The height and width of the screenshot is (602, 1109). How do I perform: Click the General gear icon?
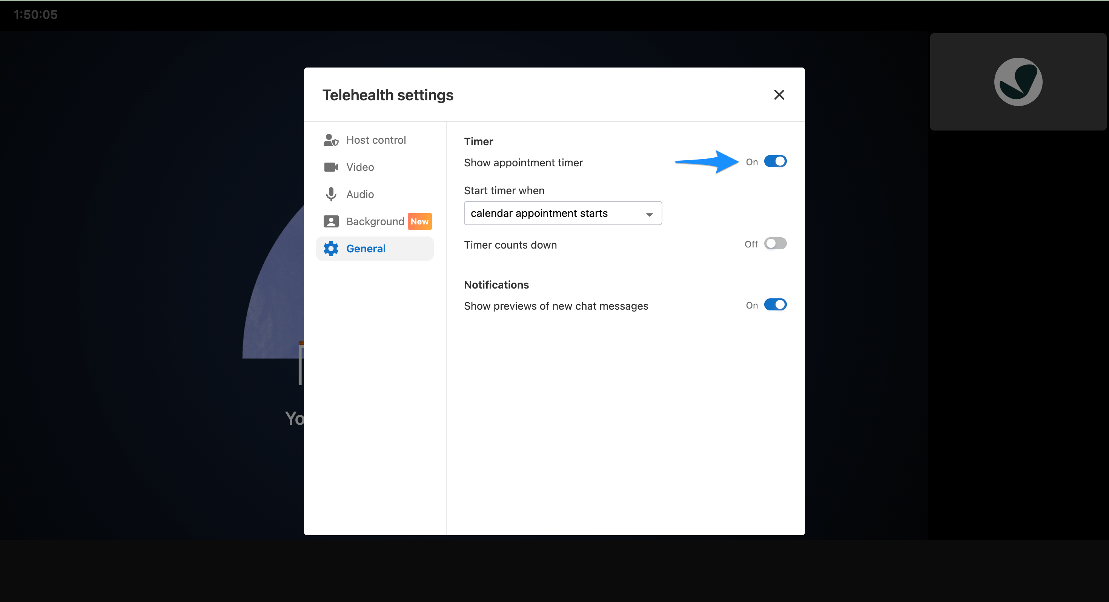(x=331, y=249)
